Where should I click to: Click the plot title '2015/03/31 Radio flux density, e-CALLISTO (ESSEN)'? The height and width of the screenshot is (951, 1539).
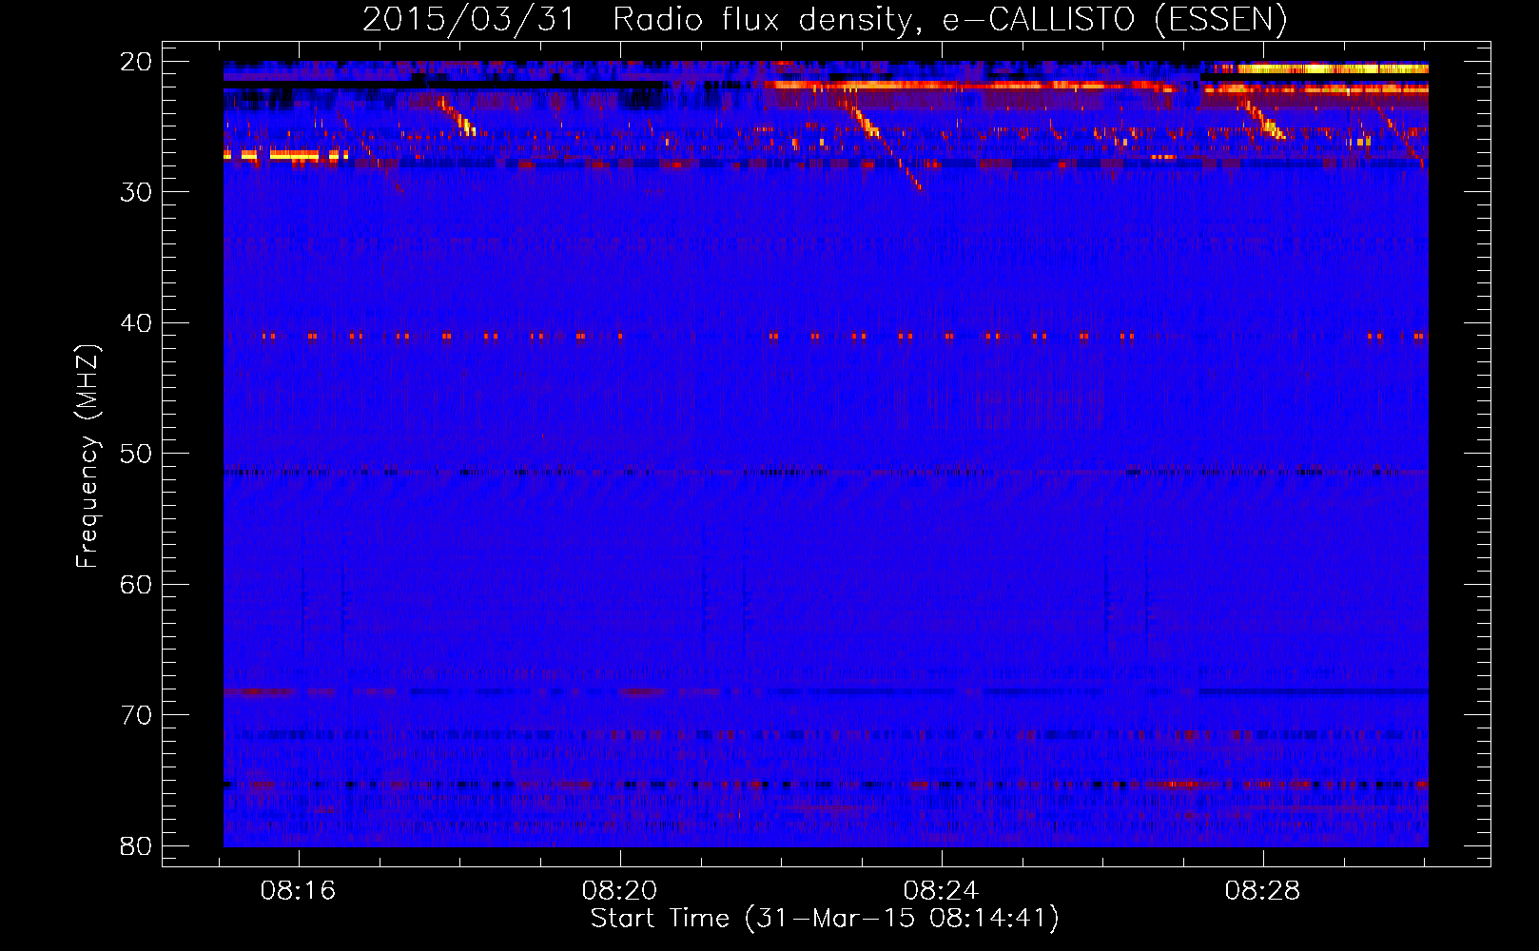click(x=825, y=19)
